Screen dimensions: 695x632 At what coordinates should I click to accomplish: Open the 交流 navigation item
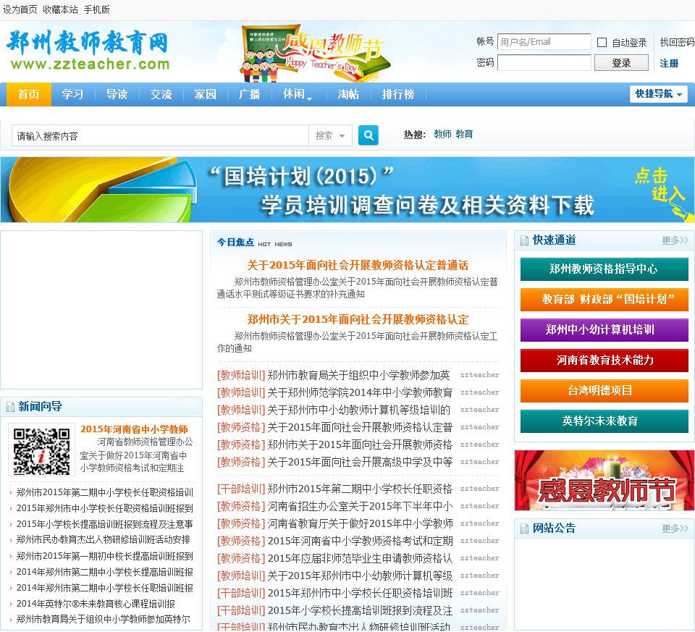[x=161, y=94]
